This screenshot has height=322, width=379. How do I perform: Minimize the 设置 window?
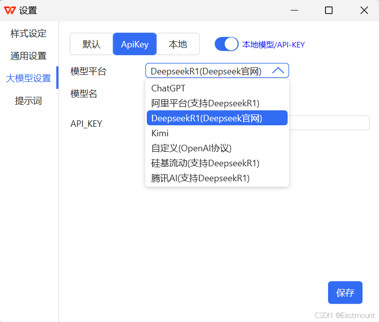294,10
